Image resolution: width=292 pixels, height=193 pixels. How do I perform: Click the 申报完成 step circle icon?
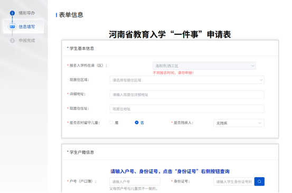[x=12, y=41]
